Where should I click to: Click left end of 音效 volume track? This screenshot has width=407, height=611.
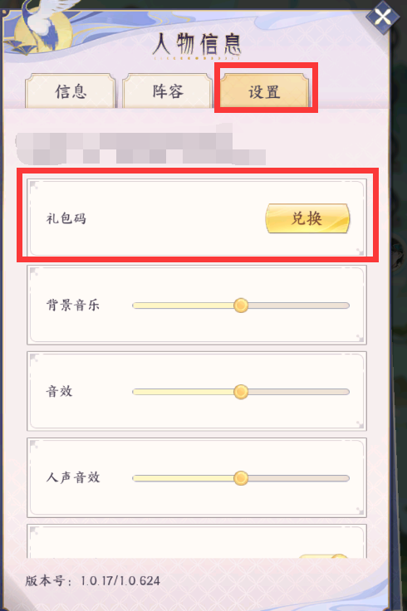coord(137,392)
